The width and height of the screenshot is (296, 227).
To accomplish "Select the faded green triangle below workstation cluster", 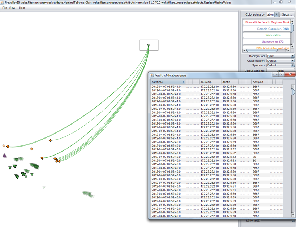I will click(44, 188).
